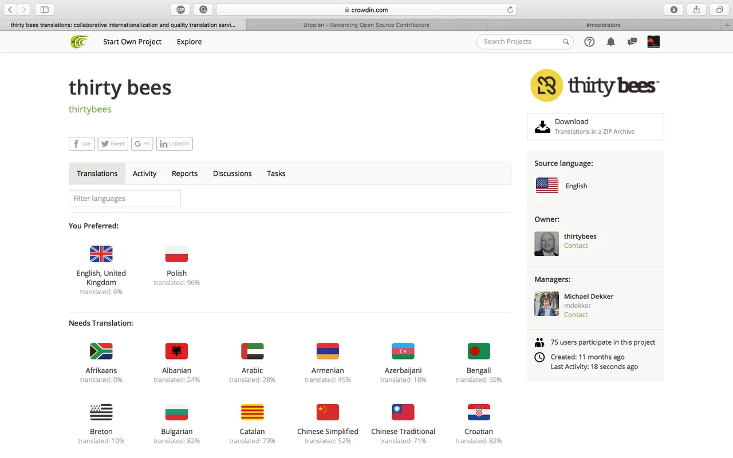Click the Armenian flag icon
733x458 pixels.
tap(328, 351)
